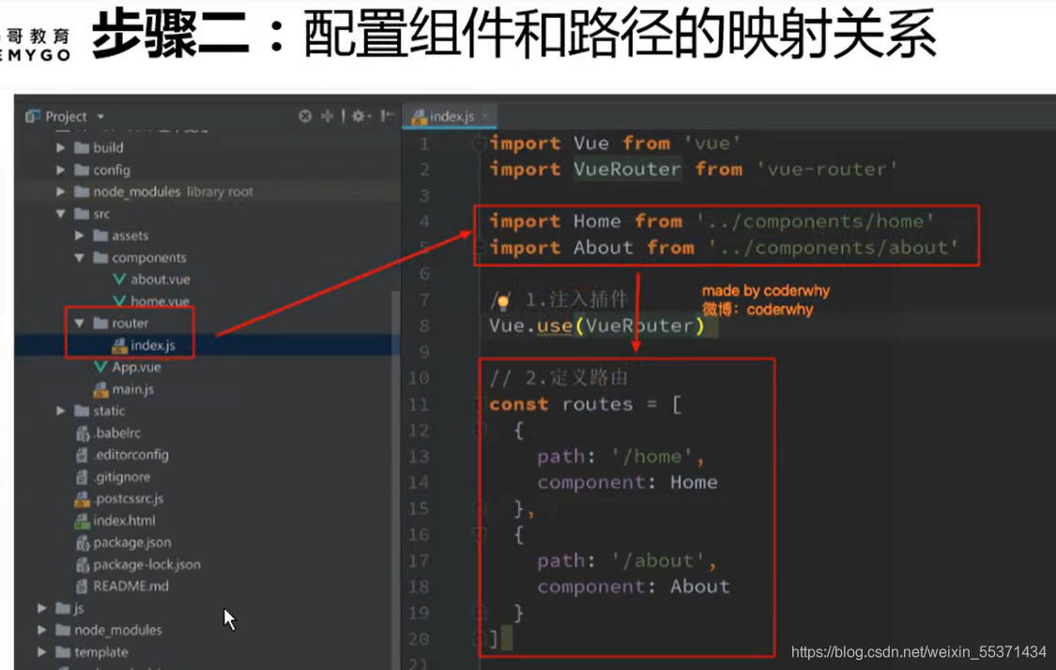Open the Project panel settings gear

pos(359,115)
